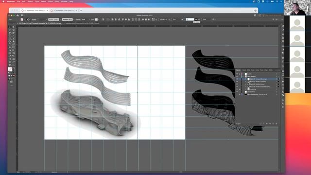Open the File menu
This screenshot has height=175, width=311.
pos(18,1)
